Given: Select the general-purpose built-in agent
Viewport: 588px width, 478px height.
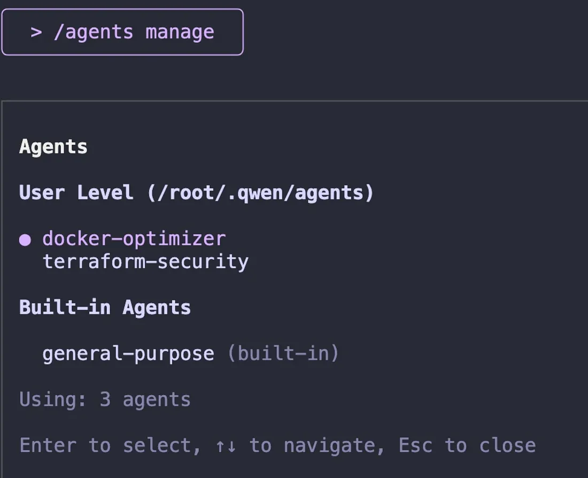Looking at the screenshot, I should coord(128,353).
